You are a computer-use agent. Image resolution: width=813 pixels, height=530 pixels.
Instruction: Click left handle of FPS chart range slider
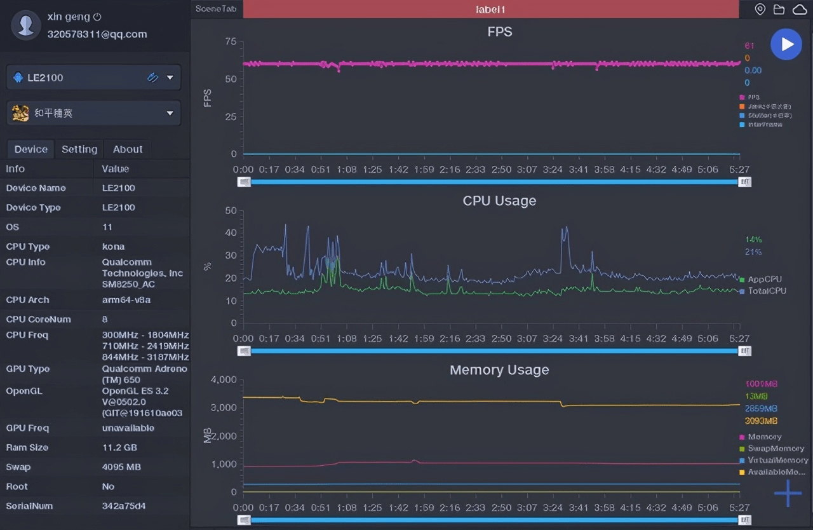pos(244,182)
